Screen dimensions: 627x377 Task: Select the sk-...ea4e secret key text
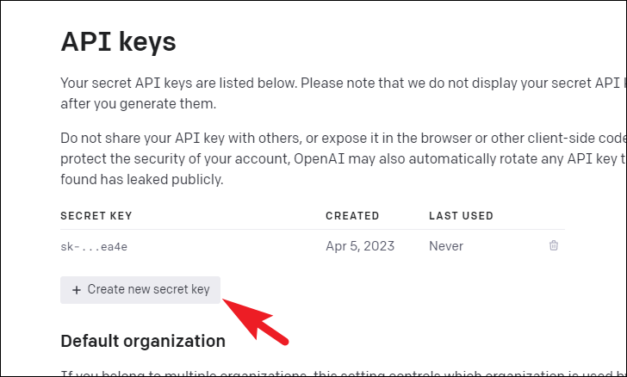pyautogui.click(x=94, y=246)
